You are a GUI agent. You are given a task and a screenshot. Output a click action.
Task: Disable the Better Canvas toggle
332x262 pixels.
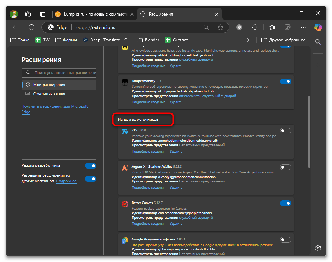point(286,203)
